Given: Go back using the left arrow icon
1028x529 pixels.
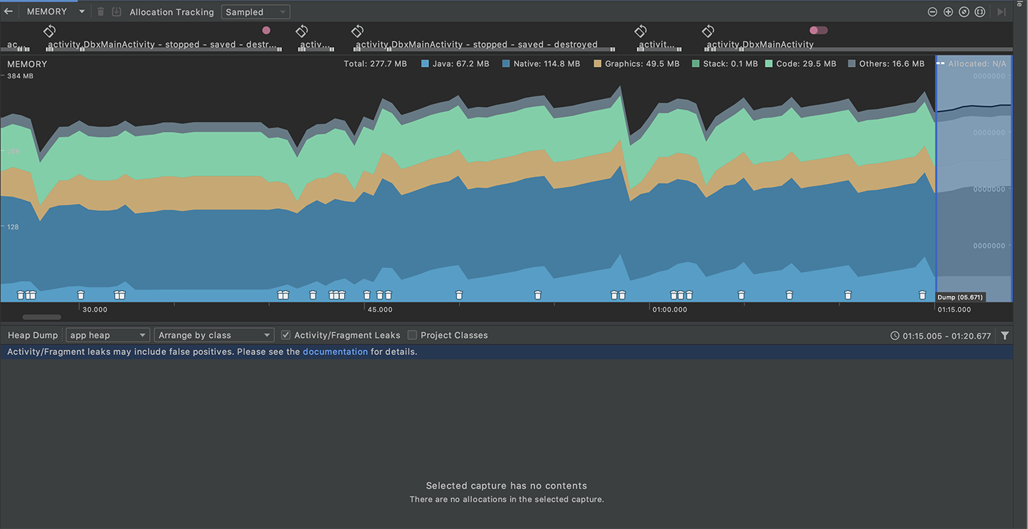Looking at the screenshot, I should point(9,11).
